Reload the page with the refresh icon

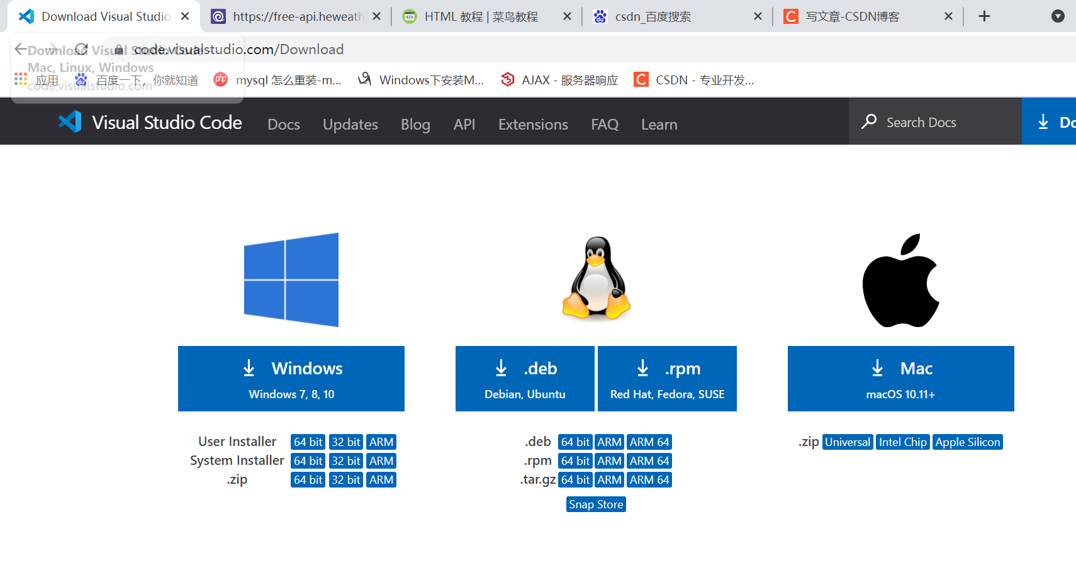[x=81, y=49]
